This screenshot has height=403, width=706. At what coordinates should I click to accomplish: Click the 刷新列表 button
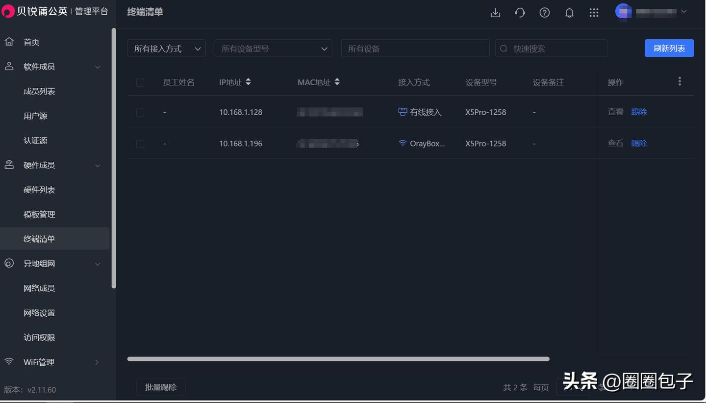[x=669, y=48]
